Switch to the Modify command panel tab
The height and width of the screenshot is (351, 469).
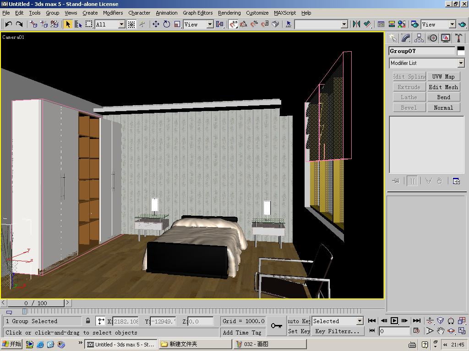406,38
